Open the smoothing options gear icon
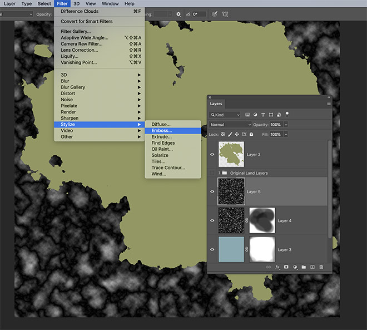 [x=178, y=14]
